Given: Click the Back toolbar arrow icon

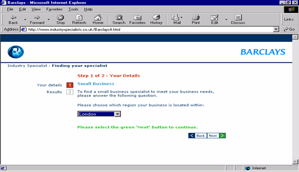Looking at the screenshot, I should [13, 17].
